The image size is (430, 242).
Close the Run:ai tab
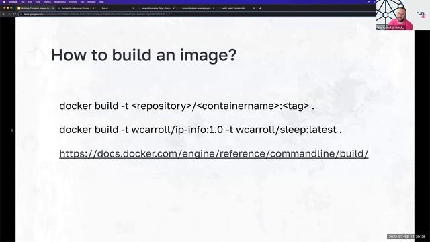pyautogui.click(x=133, y=9)
